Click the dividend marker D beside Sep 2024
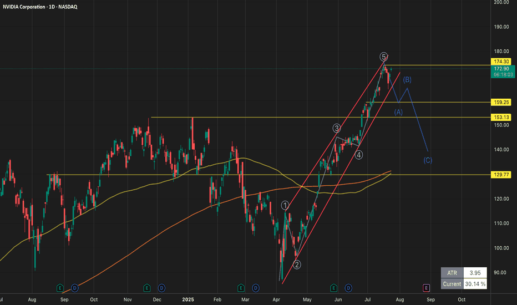Viewport: 517px width, 305px height. (74, 288)
